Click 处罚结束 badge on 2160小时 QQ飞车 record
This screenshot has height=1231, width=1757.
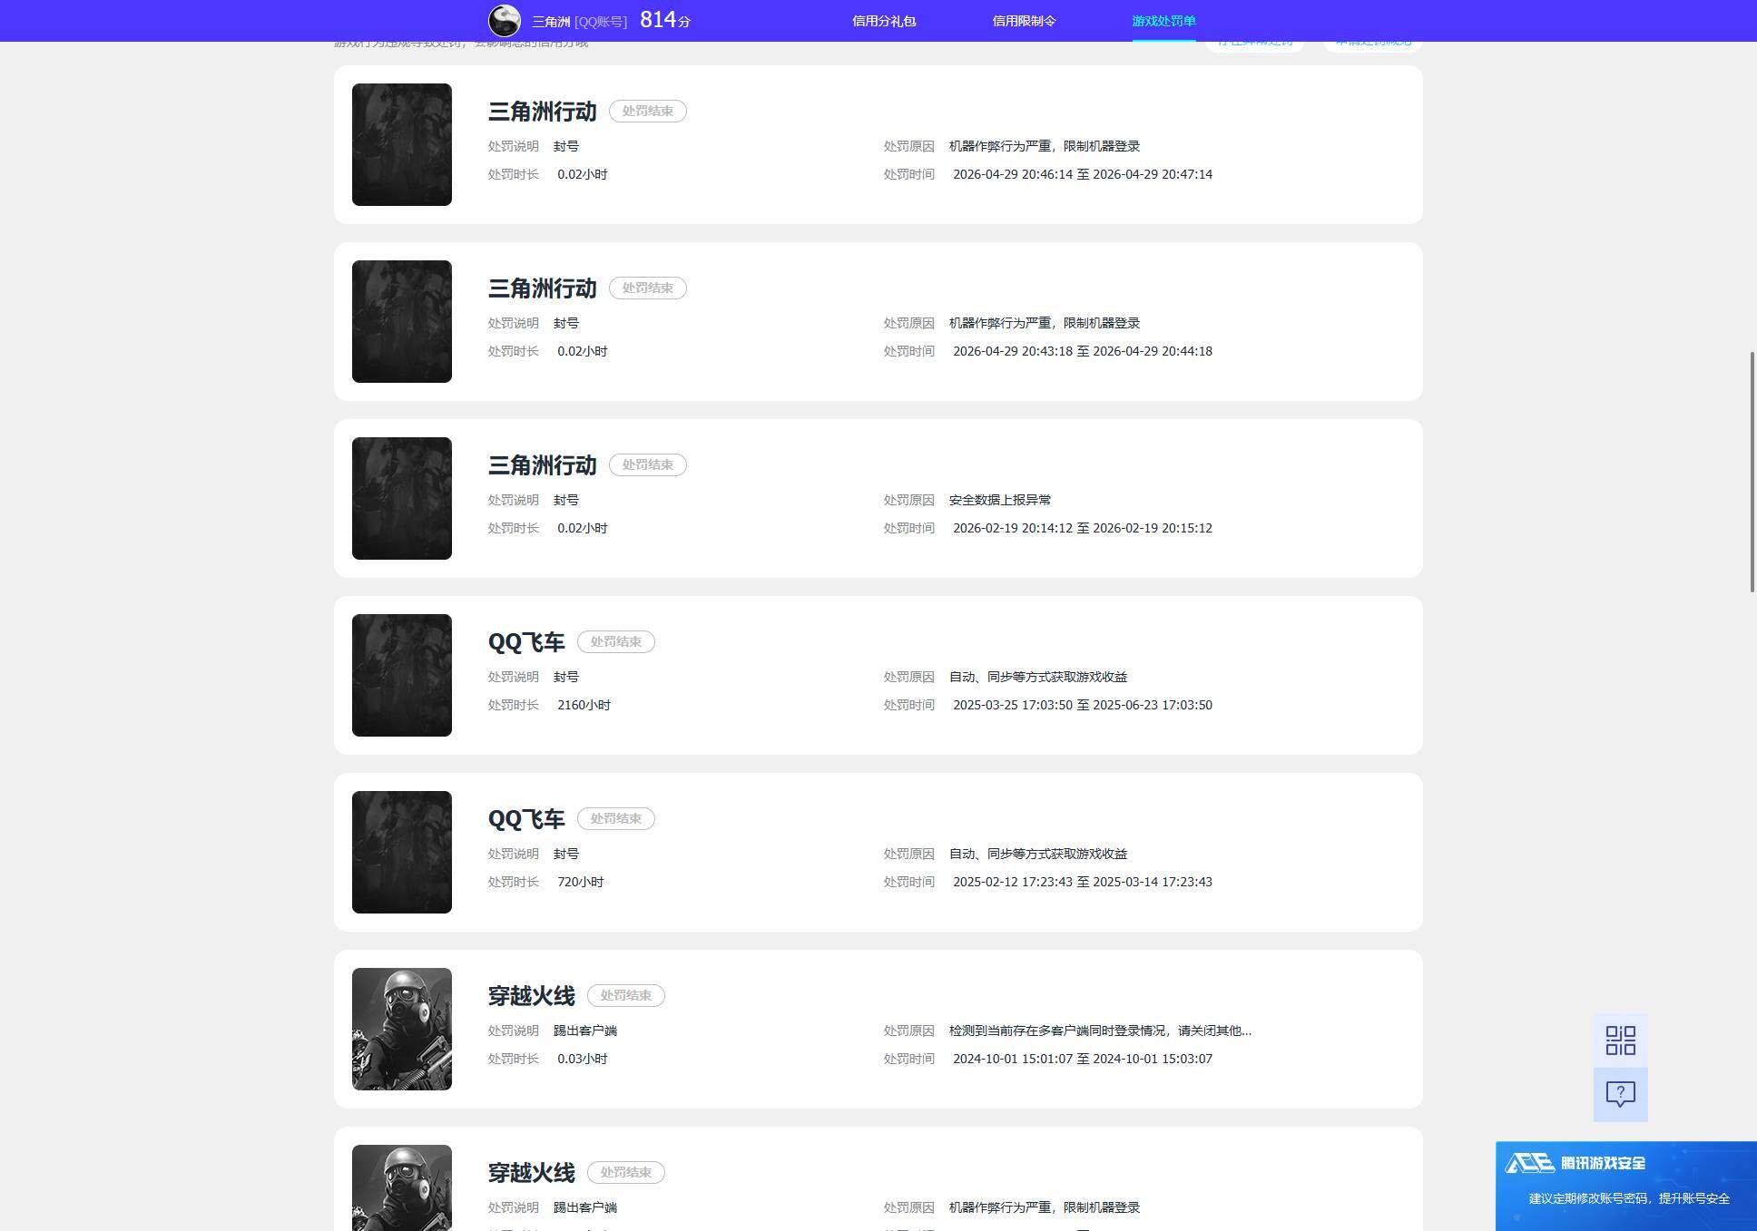point(616,641)
